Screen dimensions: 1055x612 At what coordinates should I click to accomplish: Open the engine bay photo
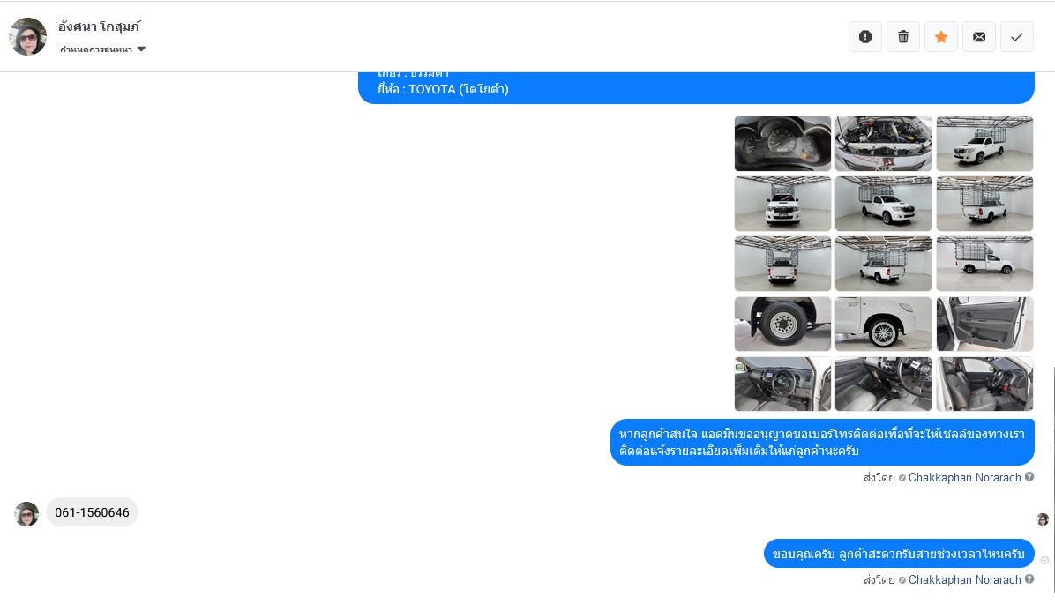(x=883, y=143)
